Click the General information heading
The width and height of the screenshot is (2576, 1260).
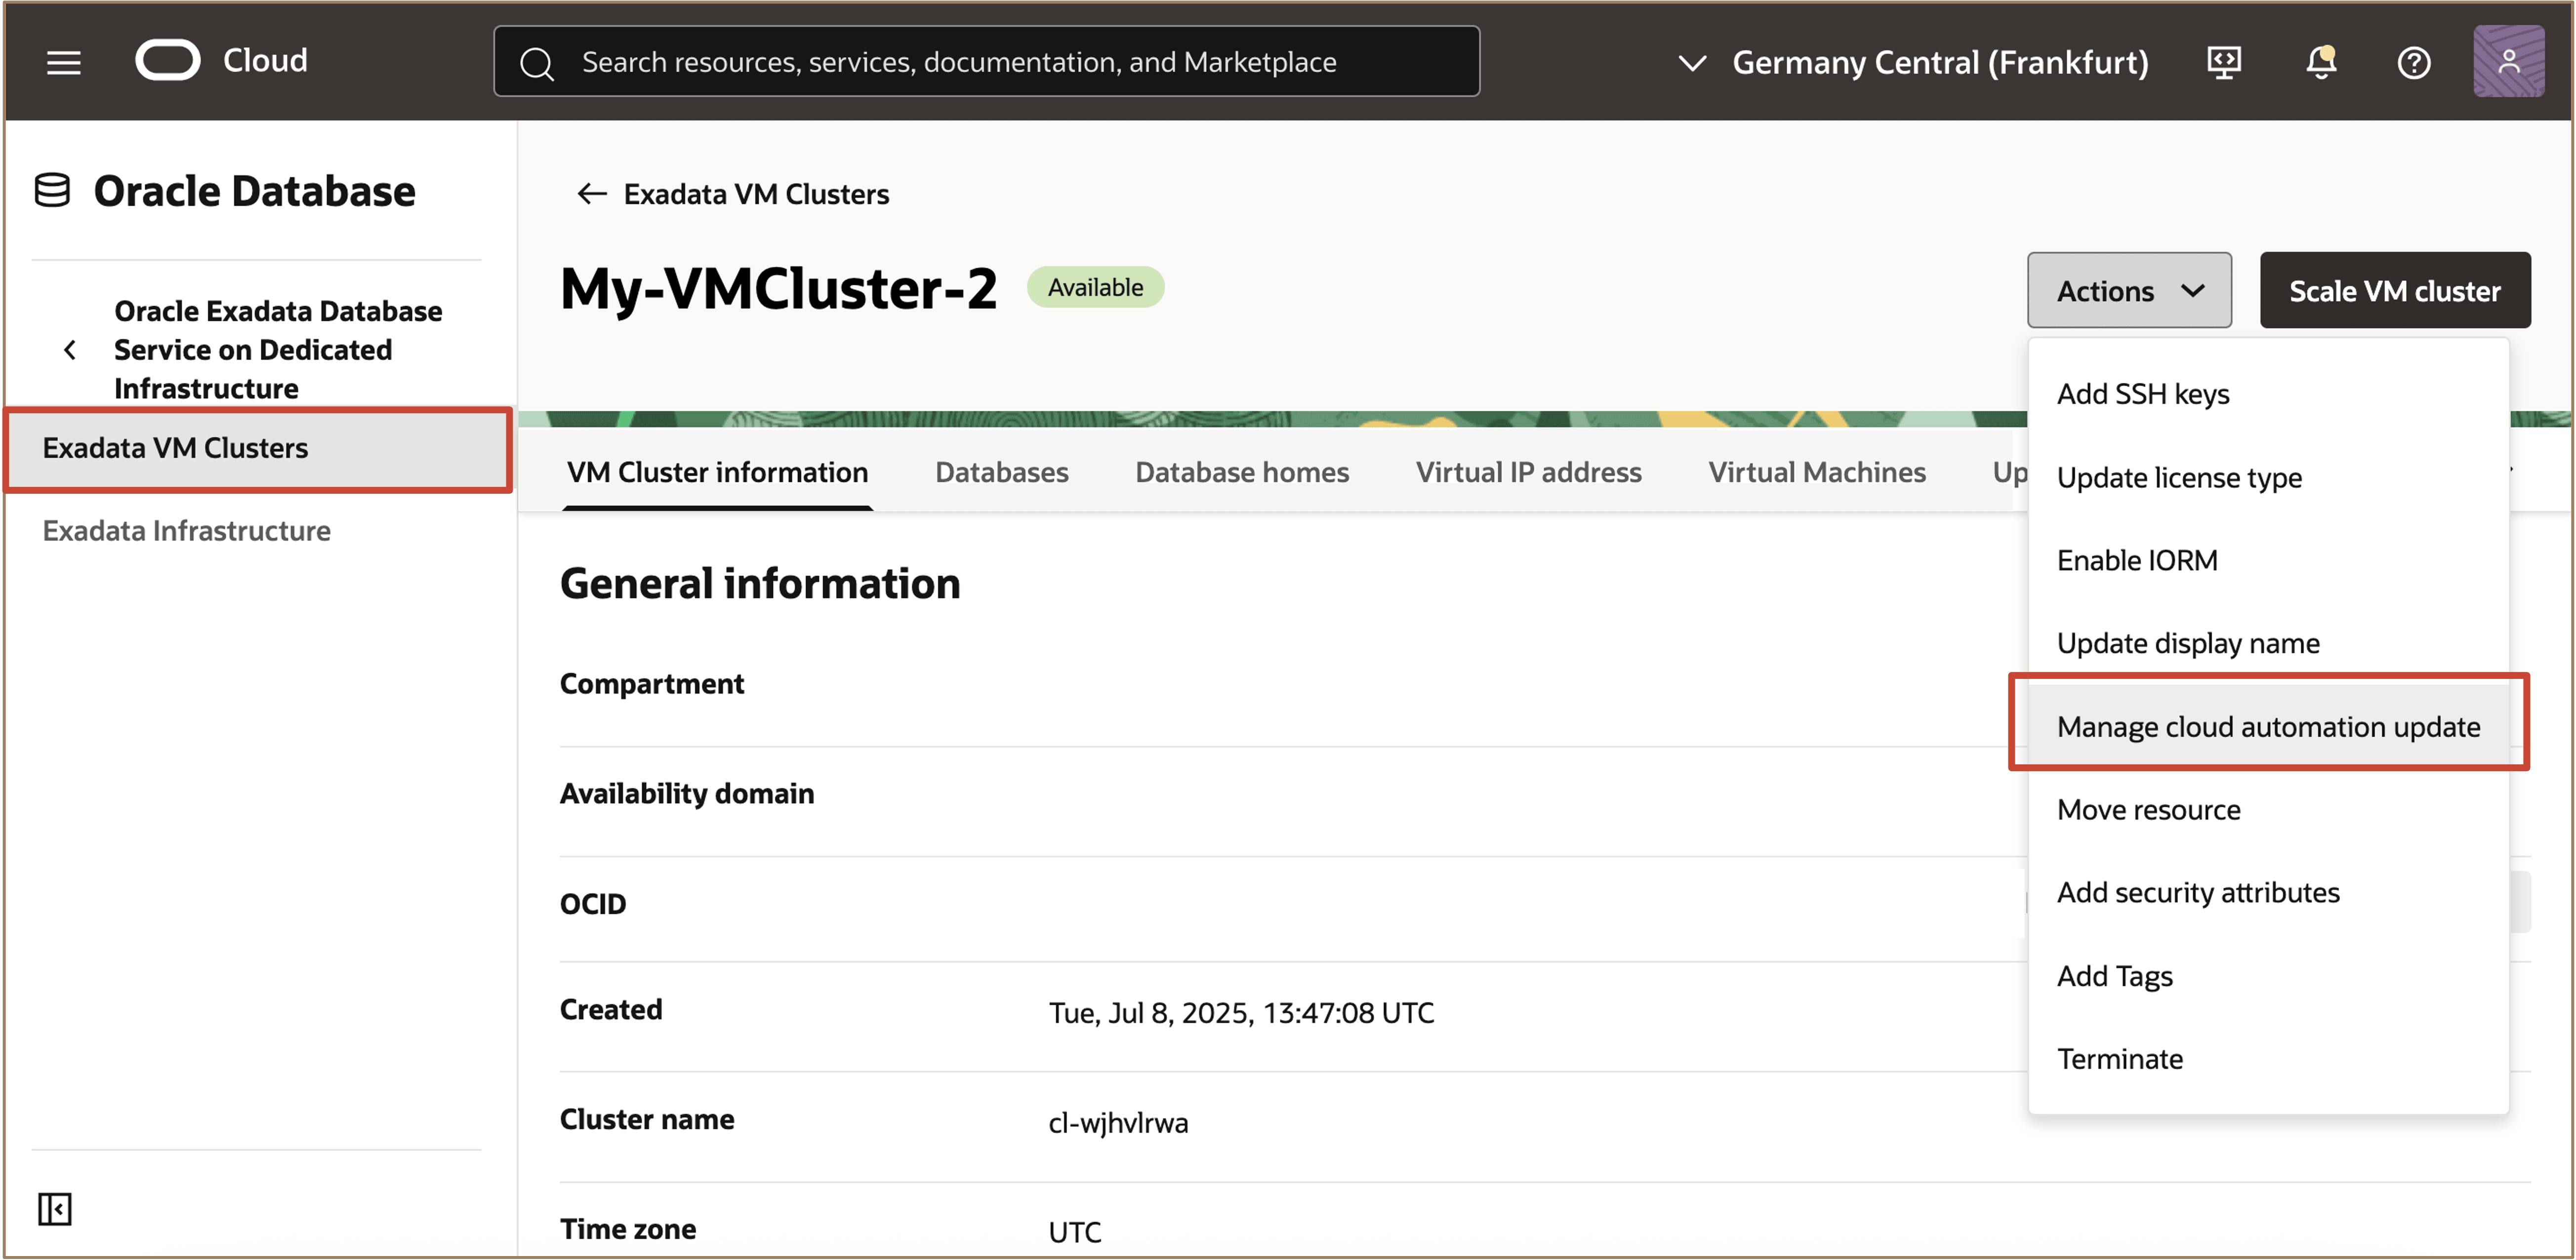click(759, 583)
